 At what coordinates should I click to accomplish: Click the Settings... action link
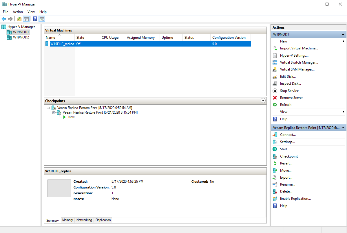coord(287,142)
